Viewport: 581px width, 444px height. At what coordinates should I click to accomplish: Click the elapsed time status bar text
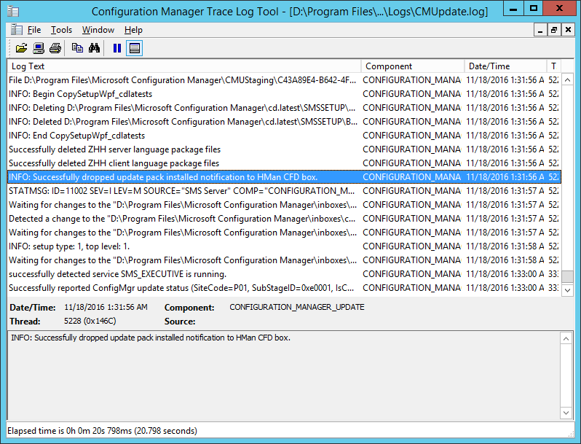pyautogui.click(x=102, y=431)
